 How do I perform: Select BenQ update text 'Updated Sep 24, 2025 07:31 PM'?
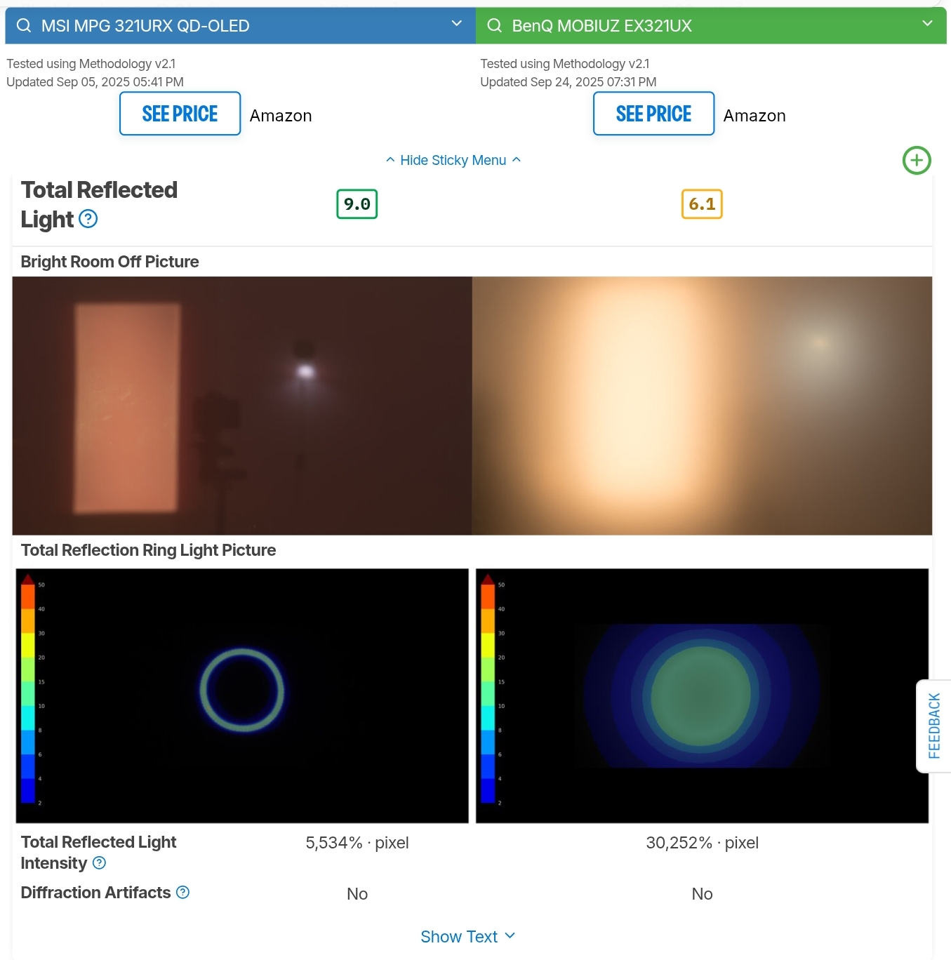(568, 82)
